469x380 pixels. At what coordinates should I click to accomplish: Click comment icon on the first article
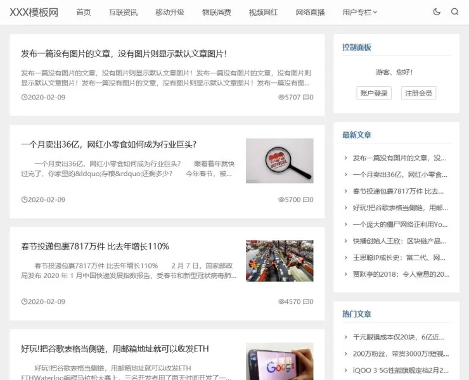point(305,98)
